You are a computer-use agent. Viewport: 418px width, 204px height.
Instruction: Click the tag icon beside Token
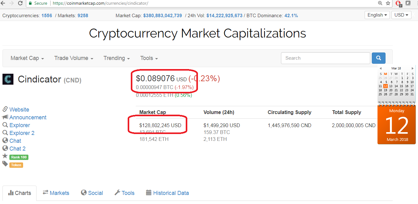pyautogui.click(x=5, y=164)
